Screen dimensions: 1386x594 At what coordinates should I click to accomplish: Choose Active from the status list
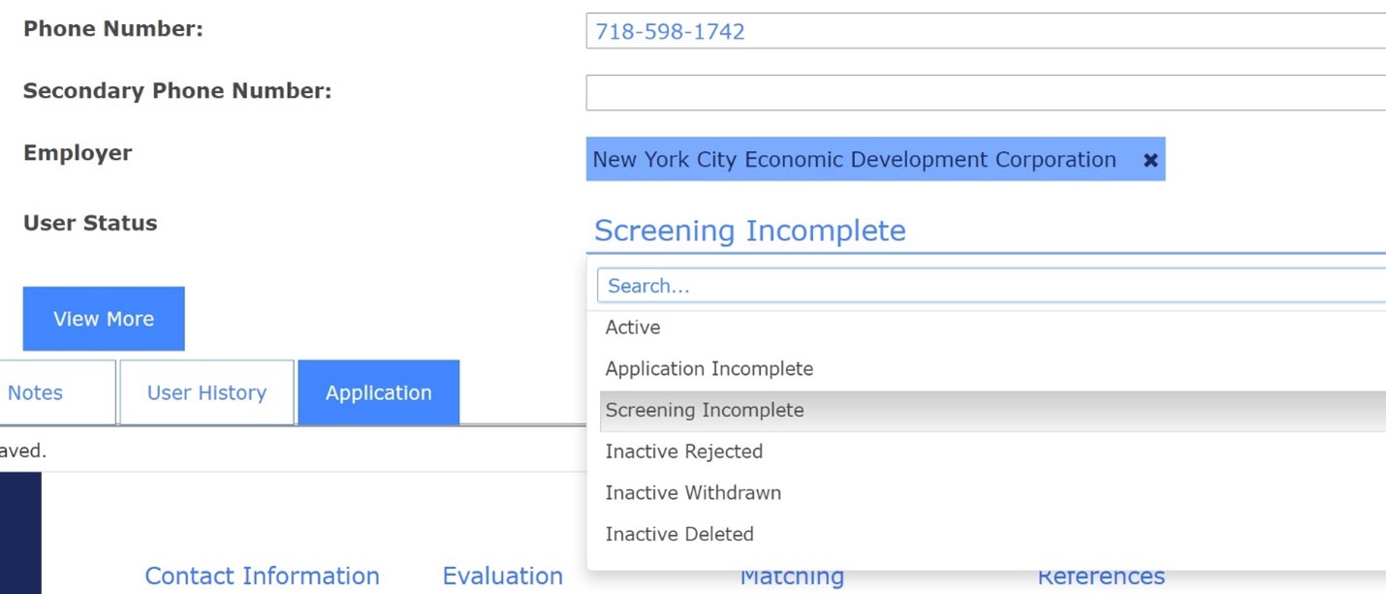click(633, 328)
